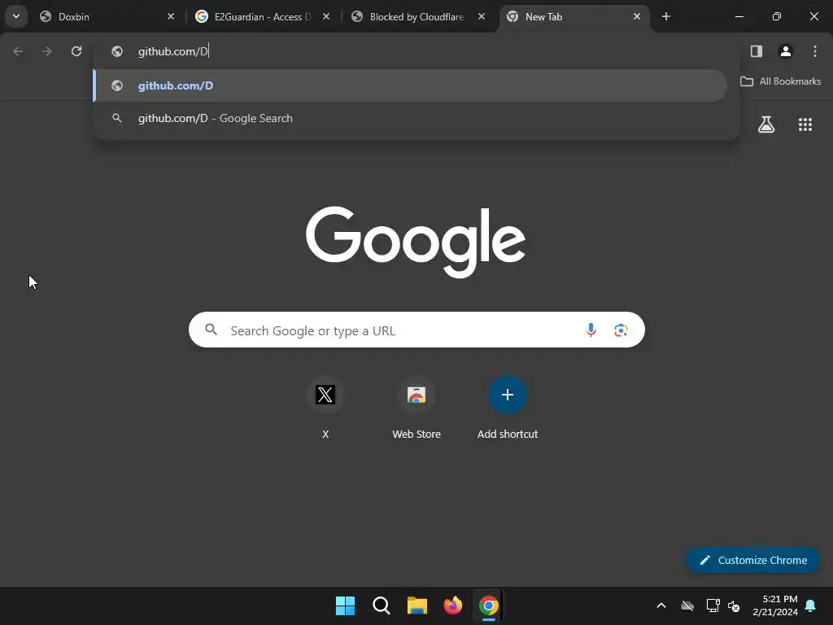This screenshot has width=833, height=625.
Task: Click the Customize Chrome button
Action: [x=752, y=560]
